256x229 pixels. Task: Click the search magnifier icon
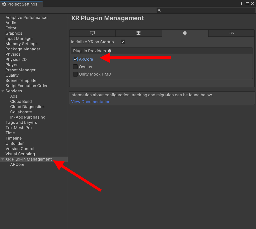pyautogui.click(x=159, y=10)
